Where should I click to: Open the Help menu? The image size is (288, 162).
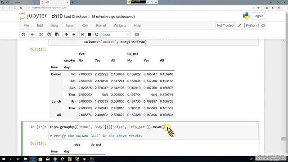(x=137, y=26)
